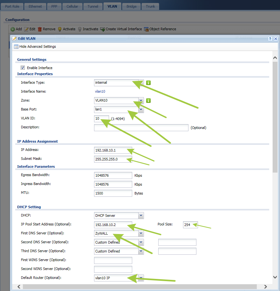Click the Edit pencil icon in toolbar
280x291 pixels.
[x=26, y=29]
